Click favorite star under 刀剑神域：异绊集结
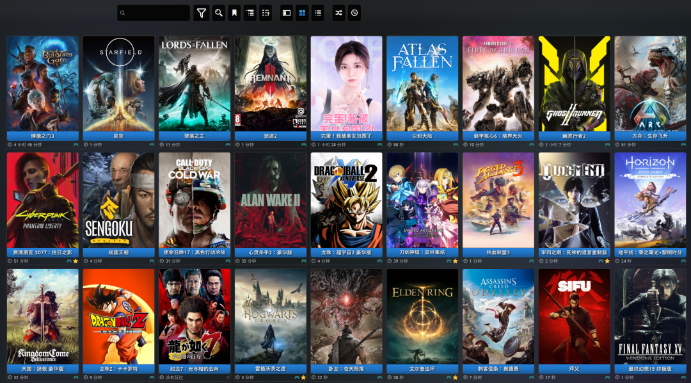 tap(456, 261)
